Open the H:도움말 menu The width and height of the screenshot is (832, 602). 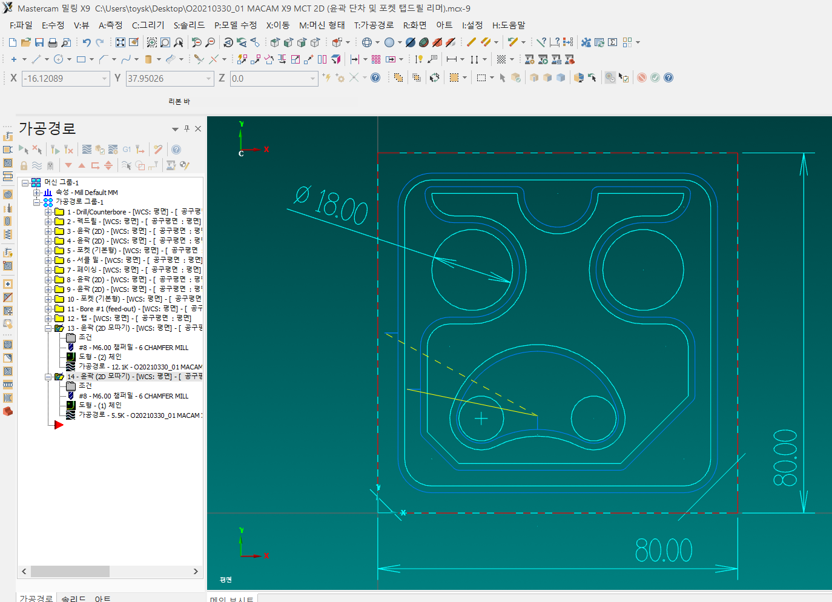pos(509,25)
